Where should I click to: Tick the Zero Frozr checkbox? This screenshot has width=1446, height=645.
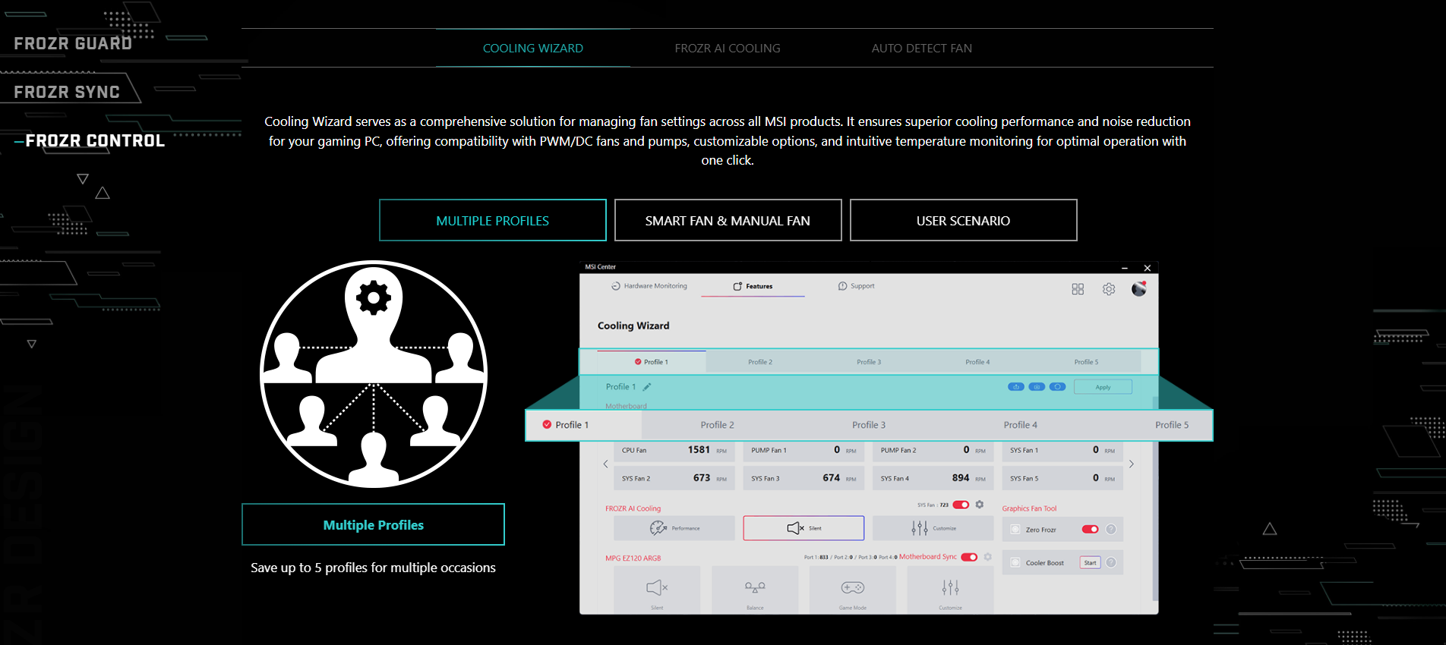1015,530
